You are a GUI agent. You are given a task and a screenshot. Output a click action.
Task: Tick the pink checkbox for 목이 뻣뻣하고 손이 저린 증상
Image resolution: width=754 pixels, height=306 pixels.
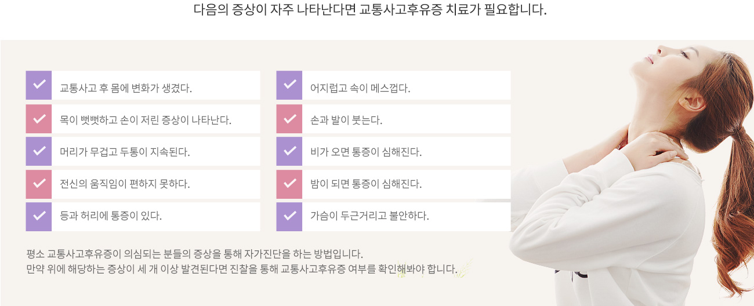tap(39, 119)
